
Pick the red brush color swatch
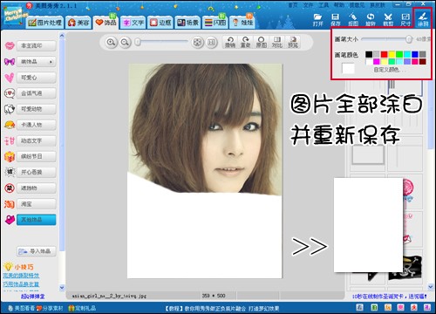pyautogui.click(x=384, y=54)
